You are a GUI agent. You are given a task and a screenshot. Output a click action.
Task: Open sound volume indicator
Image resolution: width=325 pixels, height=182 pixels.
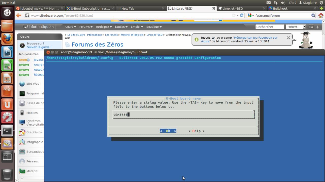[x=283, y=3]
